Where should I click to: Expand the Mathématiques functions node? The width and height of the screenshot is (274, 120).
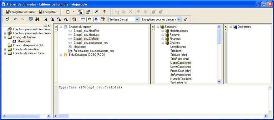click(163, 31)
